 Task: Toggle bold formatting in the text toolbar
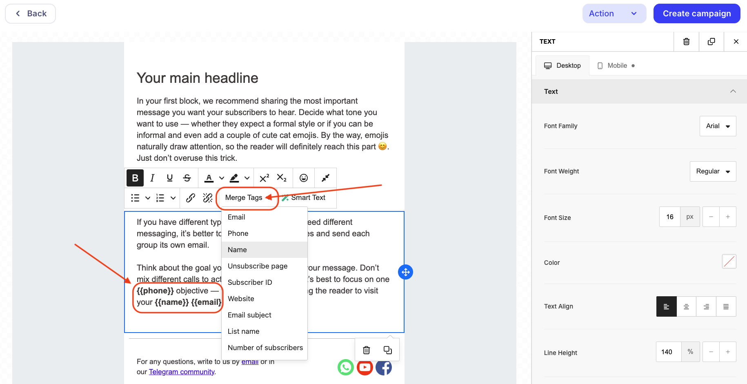click(x=135, y=178)
